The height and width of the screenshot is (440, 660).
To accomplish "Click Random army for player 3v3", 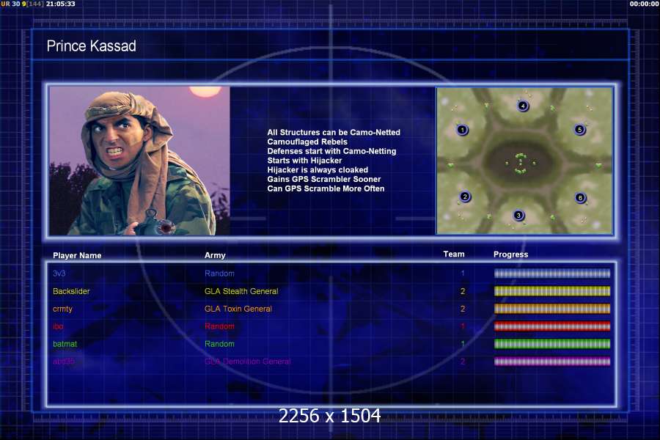I will [219, 274].
